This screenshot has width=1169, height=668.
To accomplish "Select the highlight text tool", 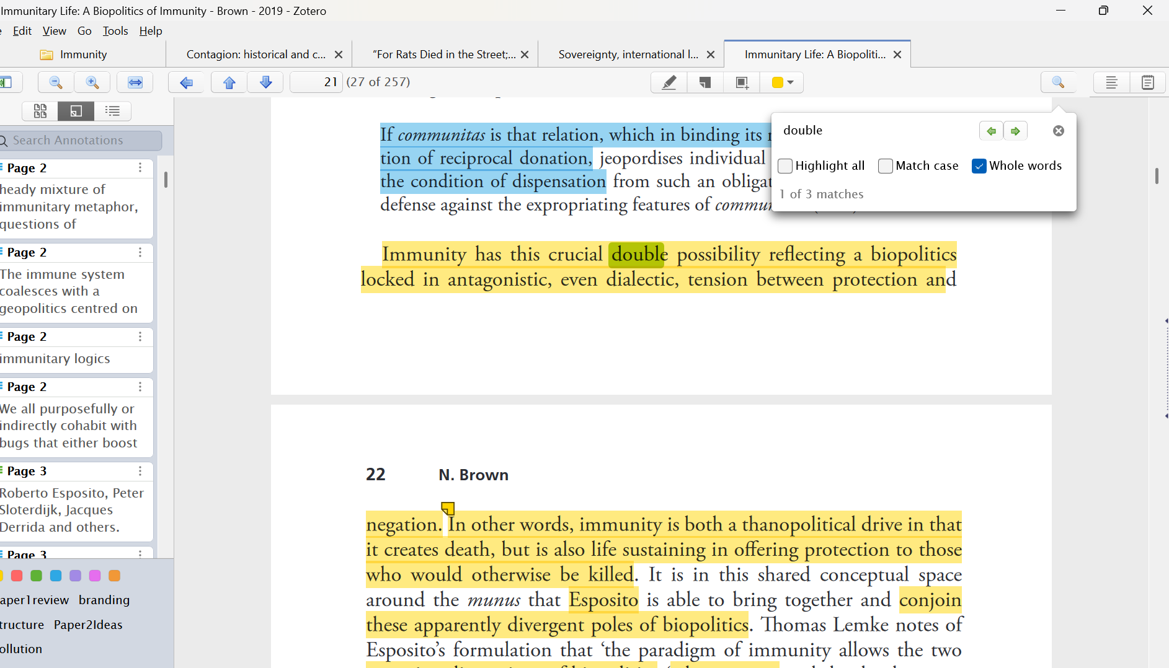I will click(669, 82).
